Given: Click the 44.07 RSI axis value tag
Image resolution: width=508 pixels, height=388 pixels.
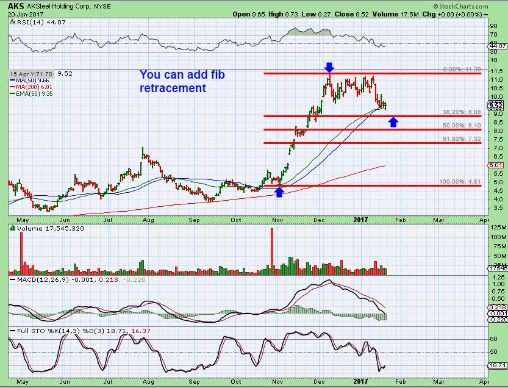Looking at the screenshot, I should tap(498, 46).
